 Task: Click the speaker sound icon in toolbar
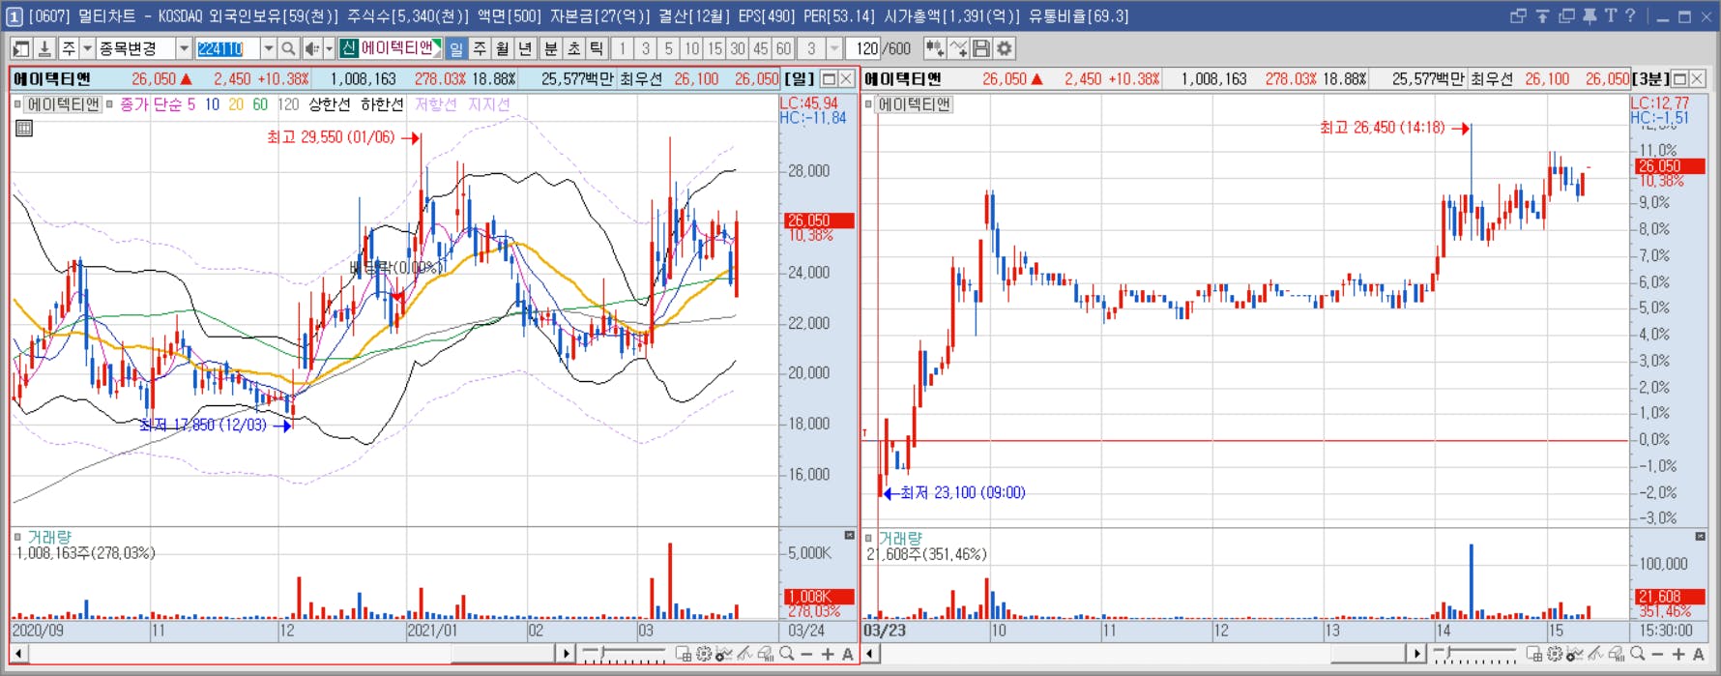coord(311,48)
